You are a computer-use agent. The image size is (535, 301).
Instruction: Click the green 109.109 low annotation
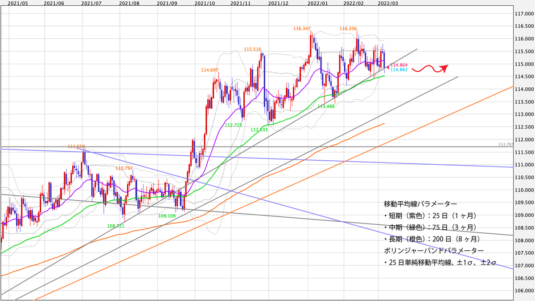tap(167, 216)
